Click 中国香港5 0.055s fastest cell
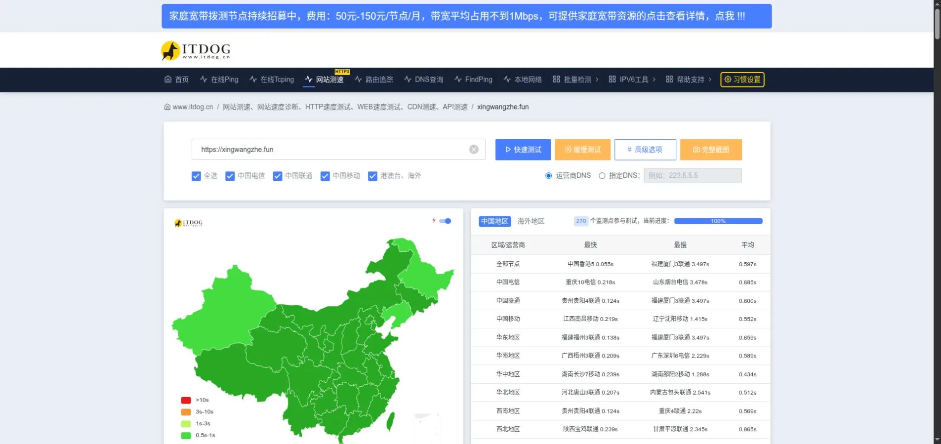Viewport: 941px width, 444px height. pos(590,264)
